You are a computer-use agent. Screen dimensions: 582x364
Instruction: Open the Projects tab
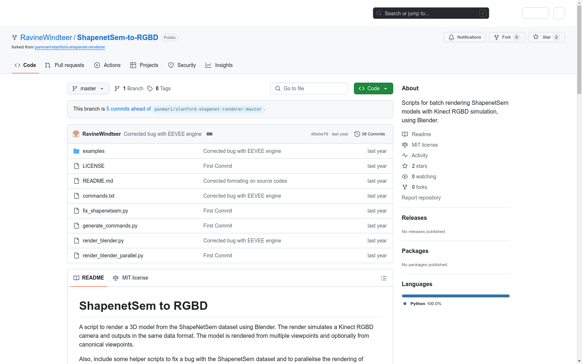click(144, 65)
